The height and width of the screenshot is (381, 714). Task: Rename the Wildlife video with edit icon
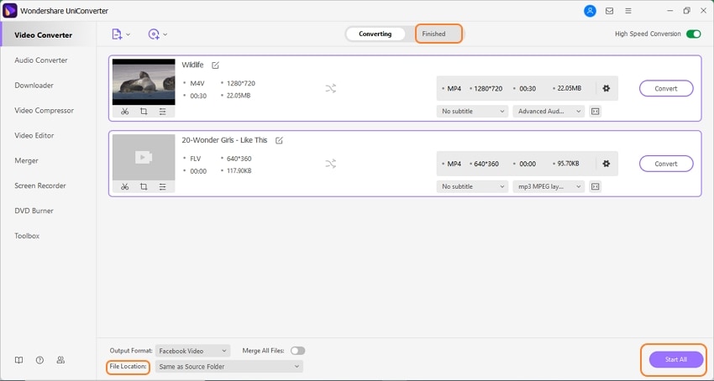tap(215, 65)
